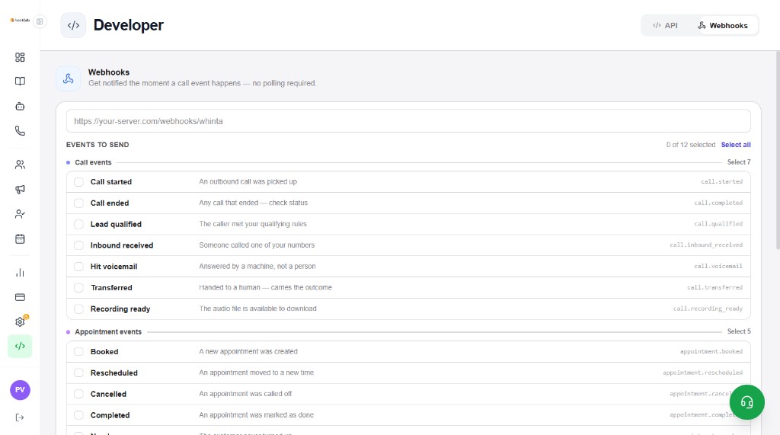Click the call.completed event code
780x435 pixels.
point(718,203)
